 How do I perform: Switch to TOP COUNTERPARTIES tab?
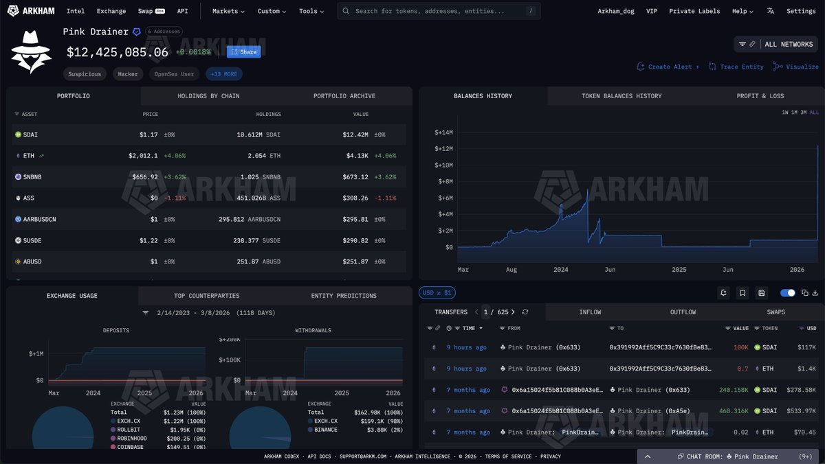206,296
